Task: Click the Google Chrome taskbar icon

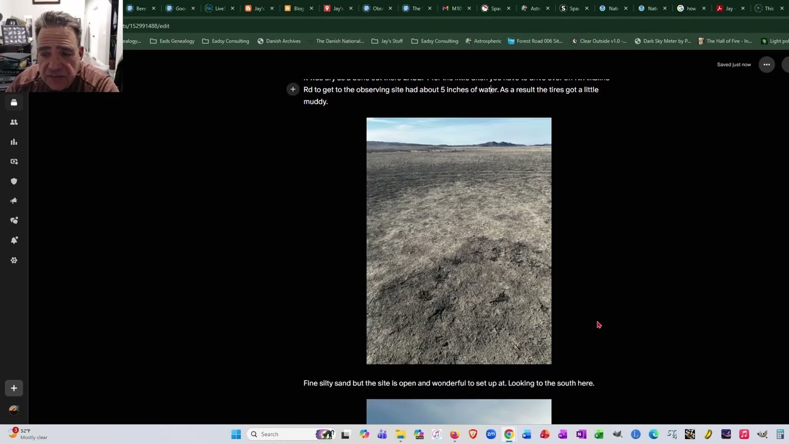Action: coord(509,434)
